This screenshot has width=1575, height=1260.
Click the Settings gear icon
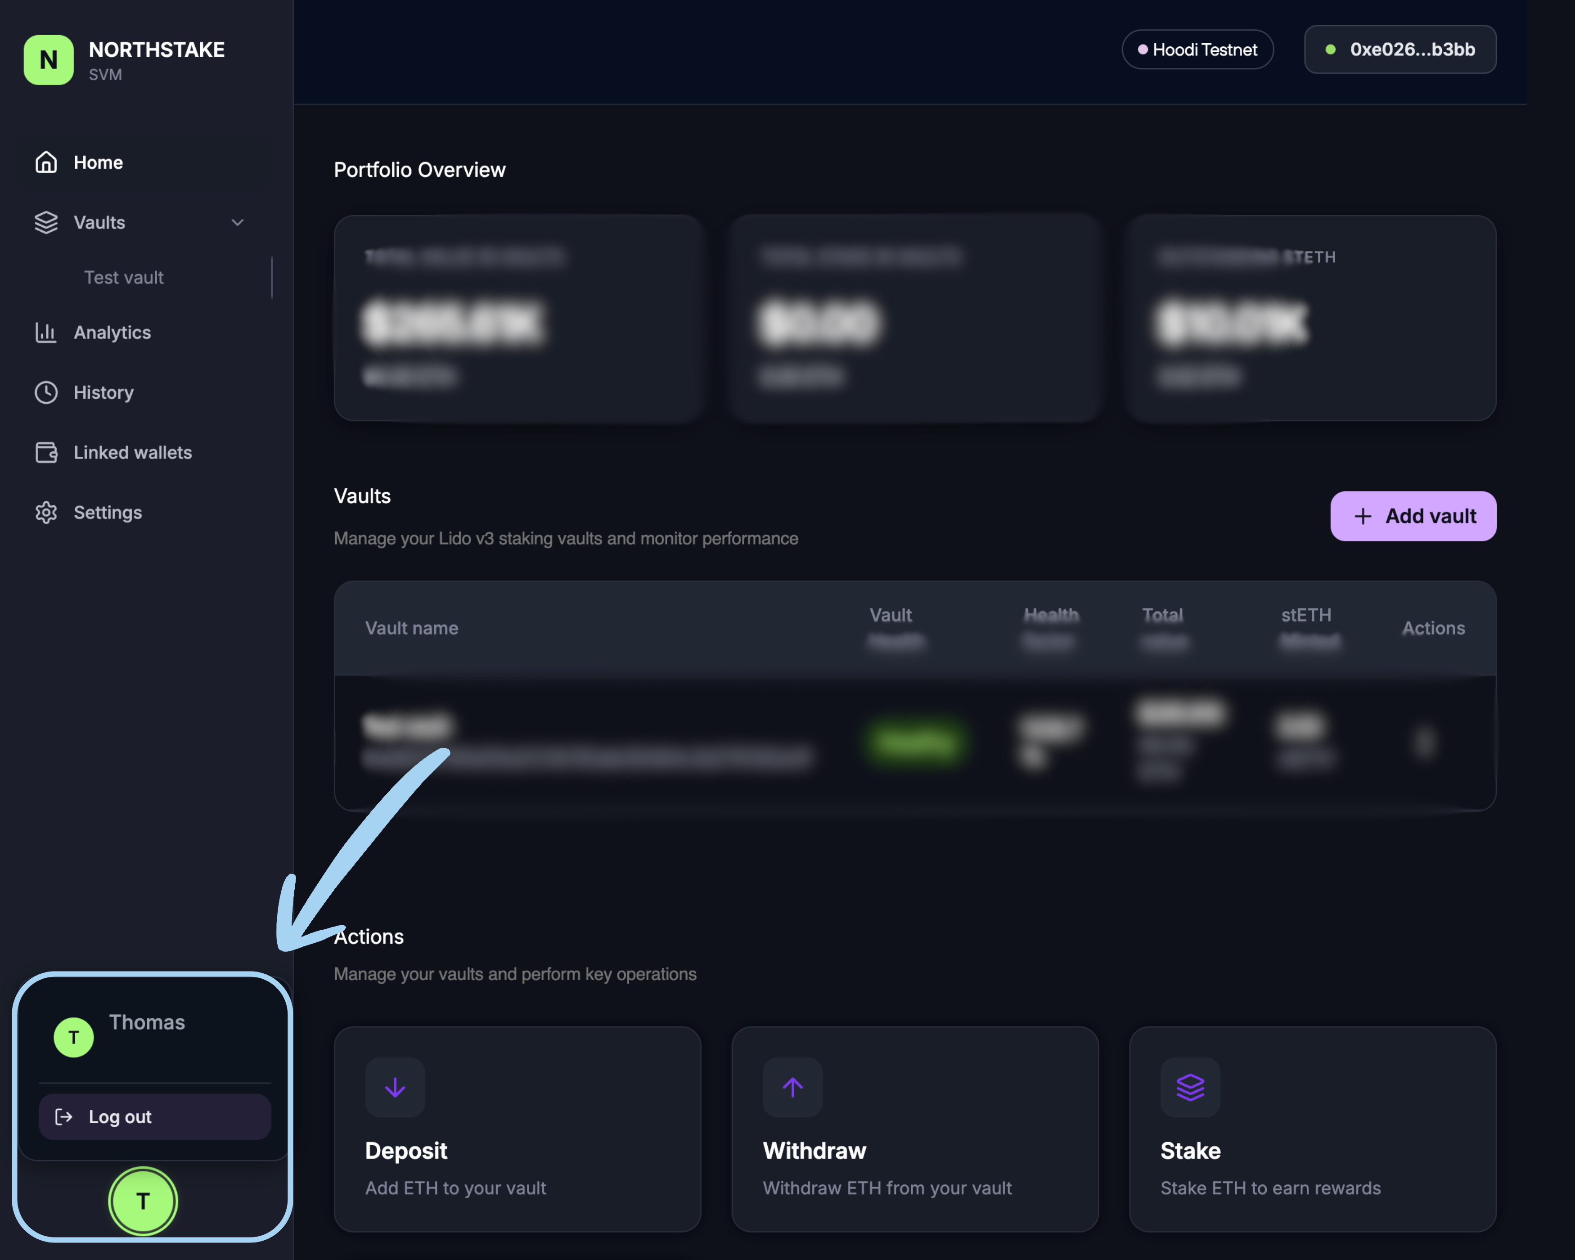point(46,512)
